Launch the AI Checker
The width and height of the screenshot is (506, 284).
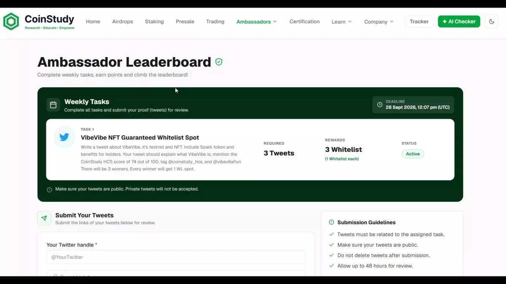click(x=459, y=21)
